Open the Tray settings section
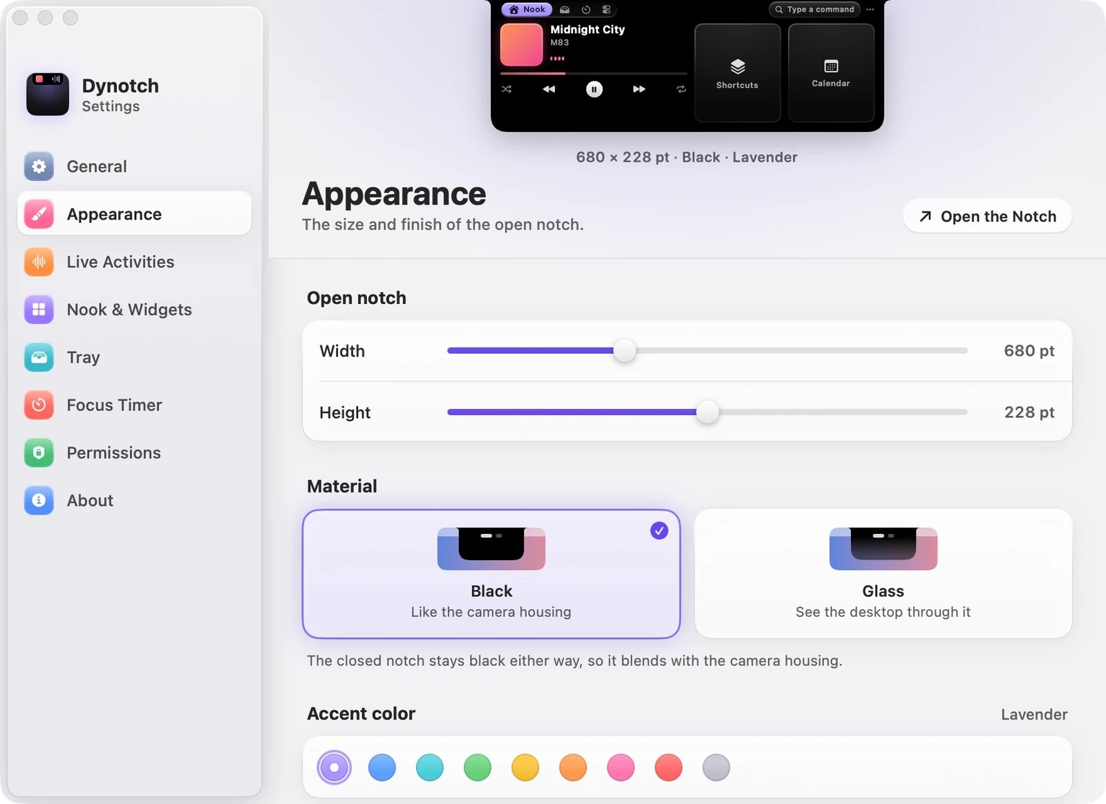Screen dimensions: 1106x804 (134, 357)
